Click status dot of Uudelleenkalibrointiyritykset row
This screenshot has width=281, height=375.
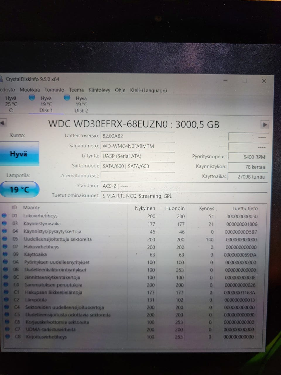tap(5, 269)
